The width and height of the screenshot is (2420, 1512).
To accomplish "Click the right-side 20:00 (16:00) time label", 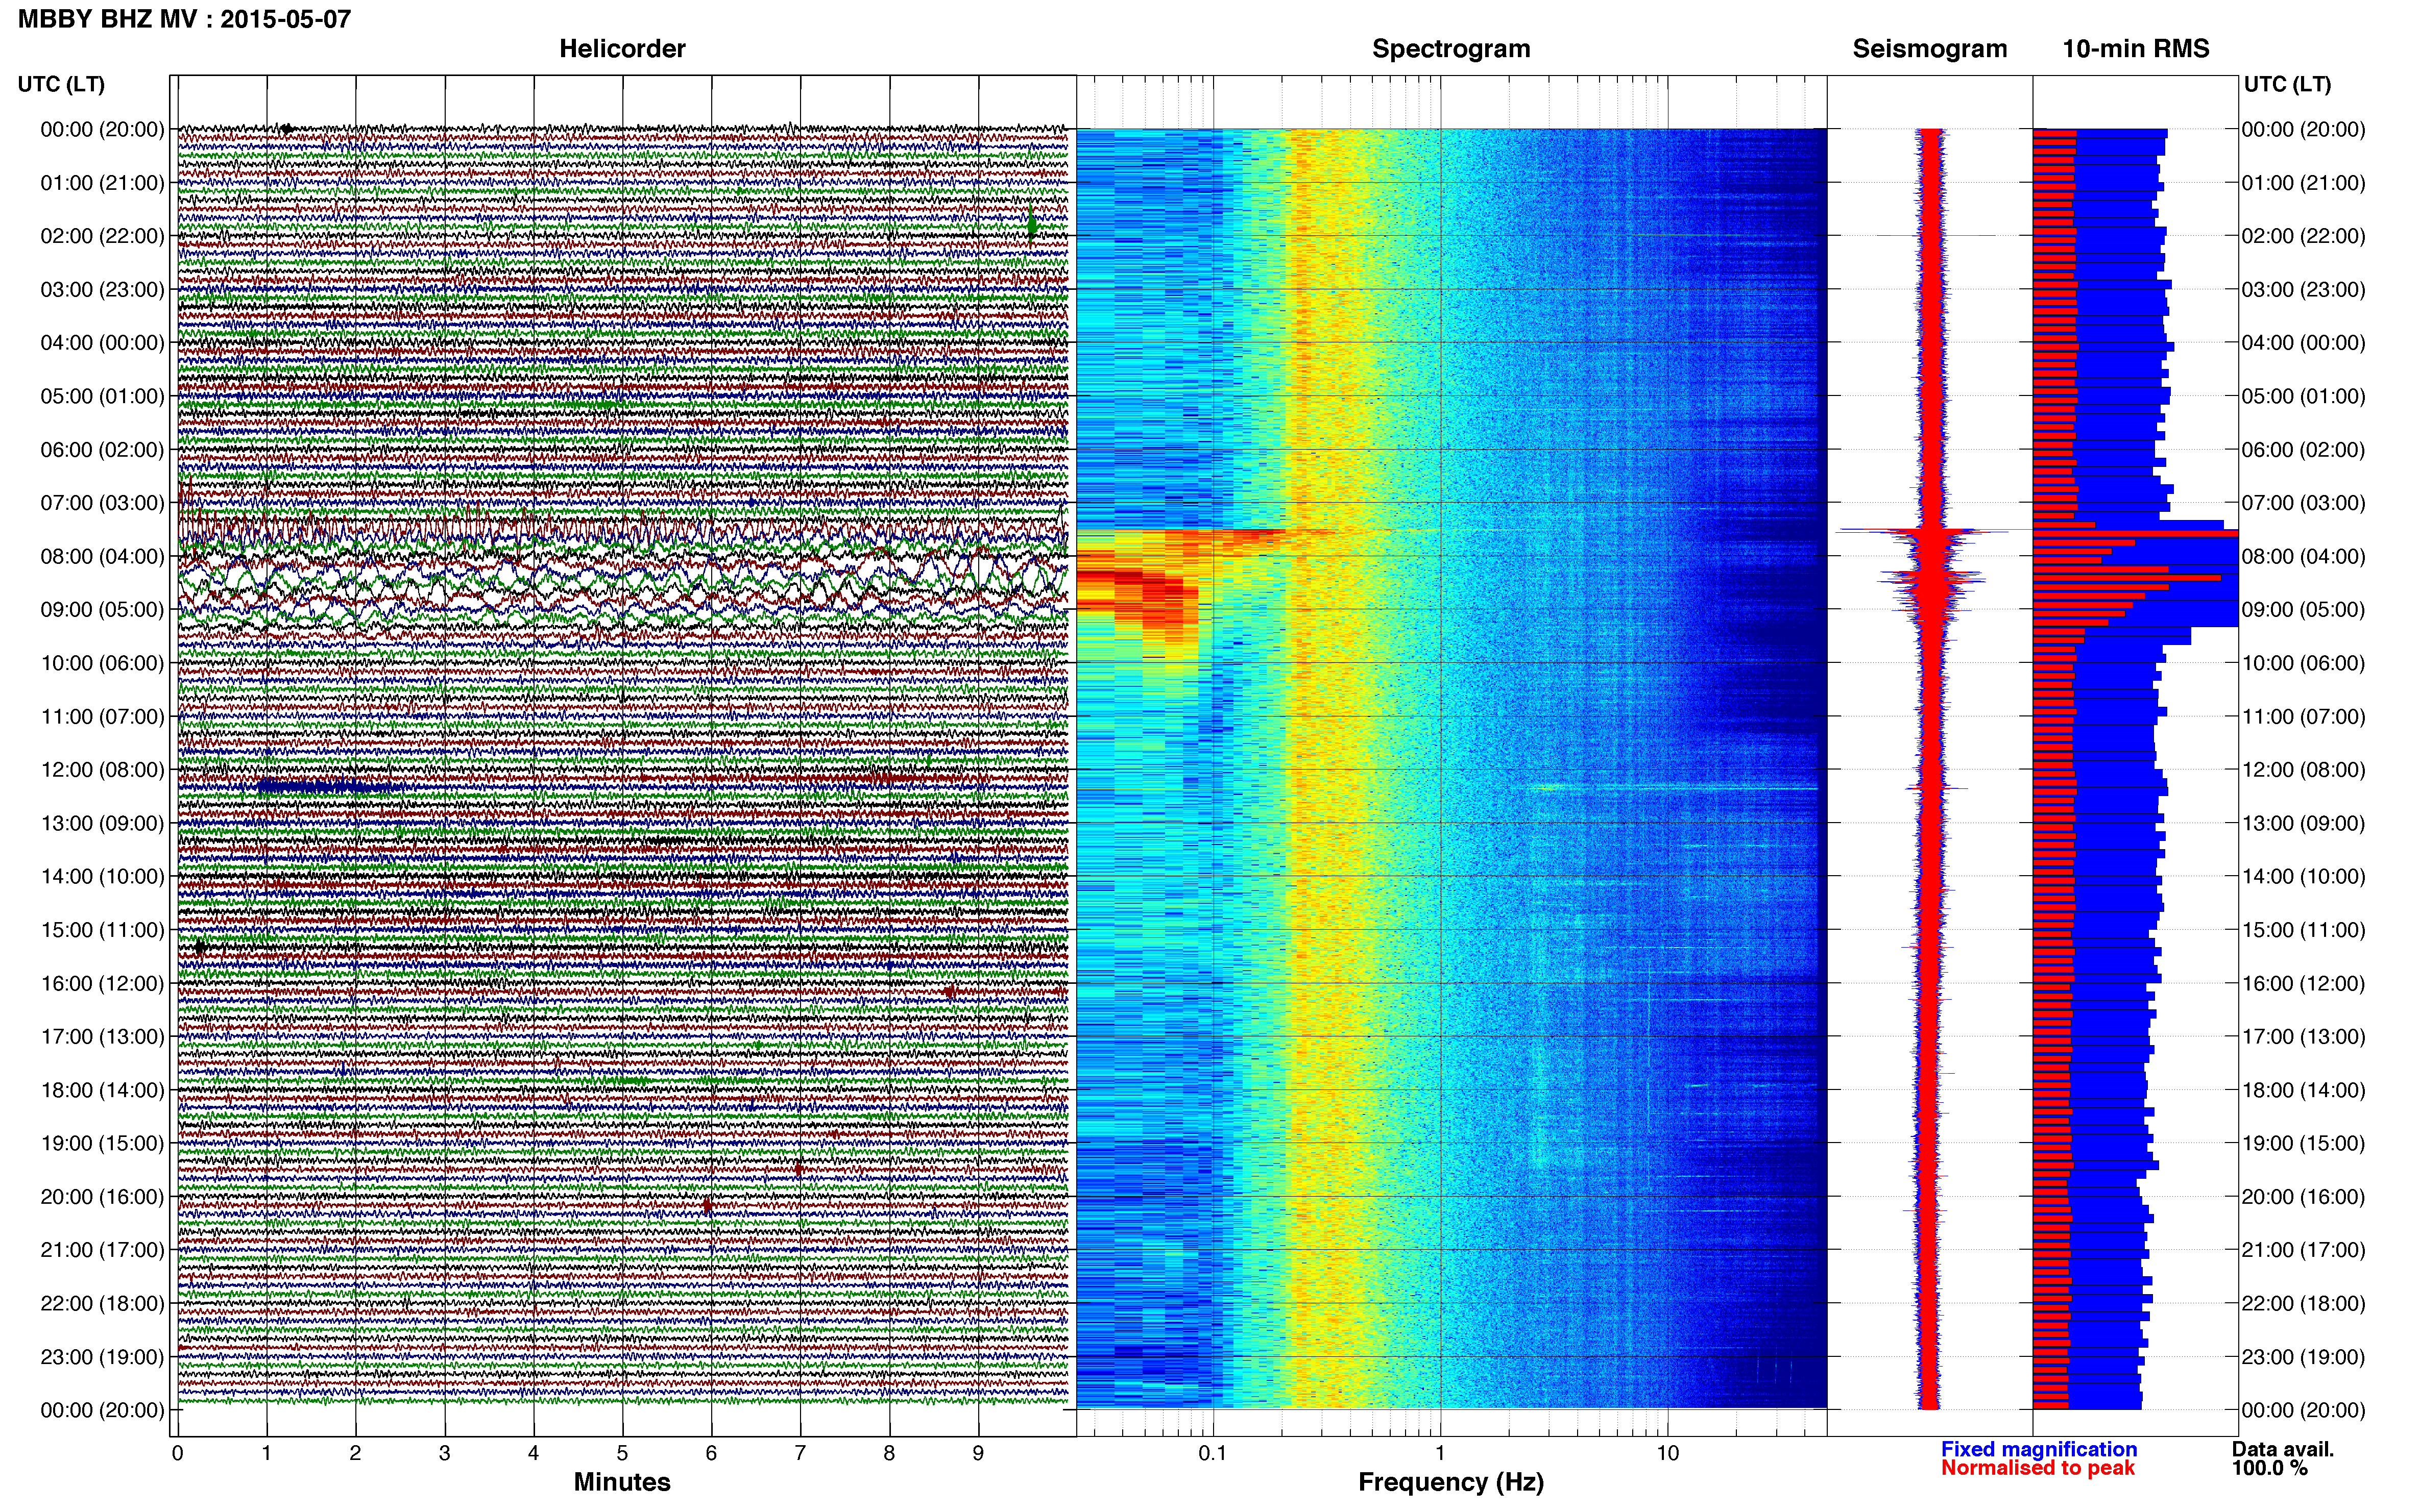I will tap(2304, 1197).
